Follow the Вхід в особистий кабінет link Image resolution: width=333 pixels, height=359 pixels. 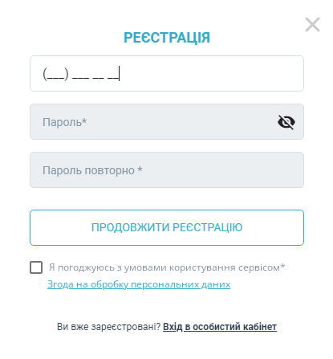tap(220, 327)
